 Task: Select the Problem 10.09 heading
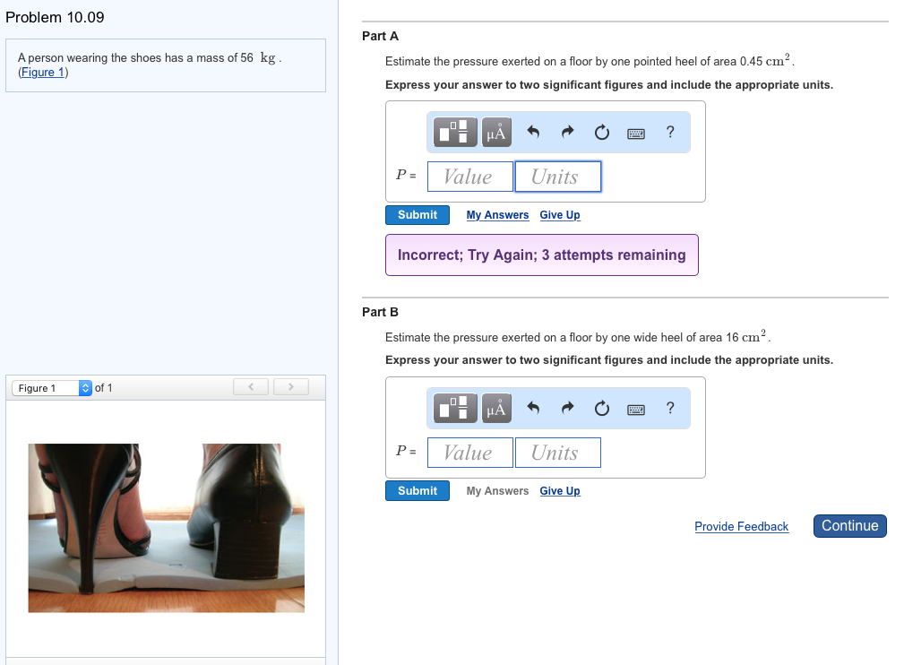55,17
